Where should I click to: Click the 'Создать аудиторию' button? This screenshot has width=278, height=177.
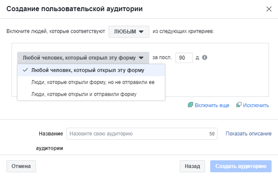pyautogui.click(x=241, y=166)
